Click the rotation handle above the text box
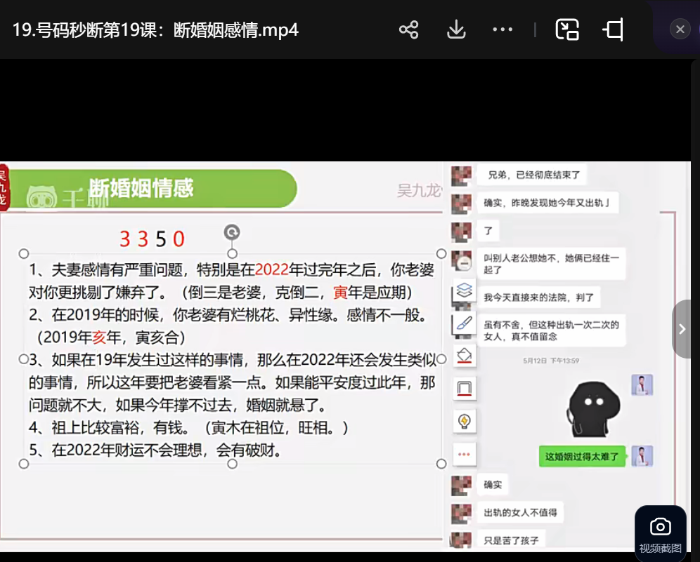Image resolution: width=700 pixels, height=562 pixels. (x=231, y=232)
